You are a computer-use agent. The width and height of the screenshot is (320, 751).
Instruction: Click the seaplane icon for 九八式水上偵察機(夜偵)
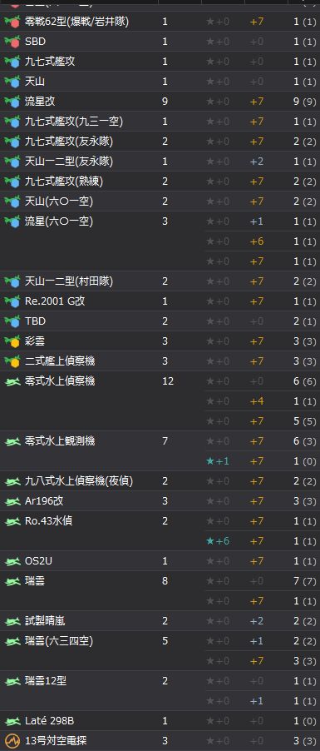tap(12, 481)
